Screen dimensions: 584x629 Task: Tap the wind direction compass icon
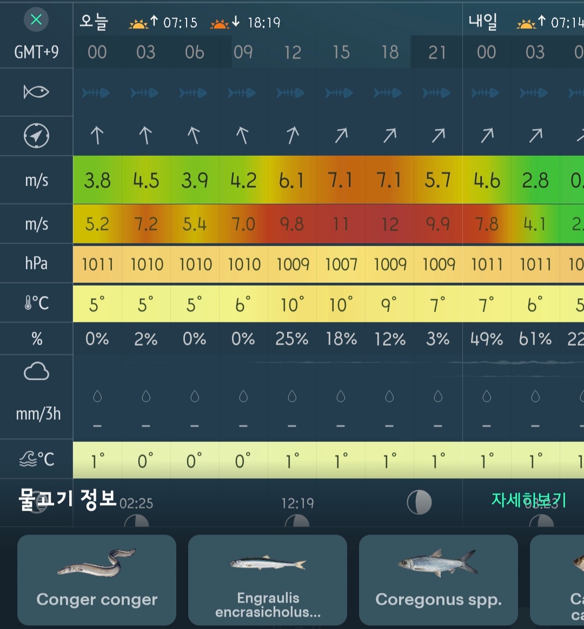click(36, 136)
